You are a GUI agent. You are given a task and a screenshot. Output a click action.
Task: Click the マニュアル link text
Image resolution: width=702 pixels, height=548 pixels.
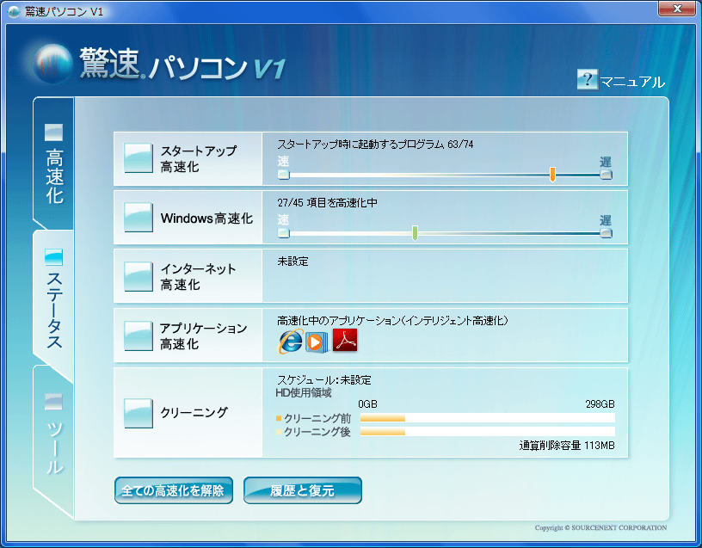coord(632,82)
